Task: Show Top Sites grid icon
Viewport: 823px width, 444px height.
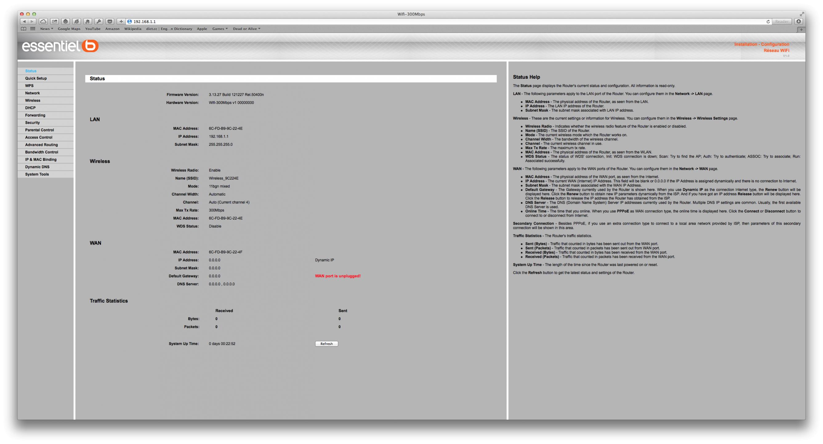Action: [x=33, y=29]
